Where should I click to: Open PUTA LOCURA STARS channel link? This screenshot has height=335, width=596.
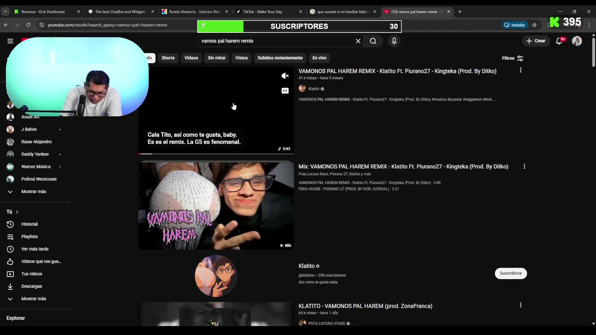(x=326, y=323)
